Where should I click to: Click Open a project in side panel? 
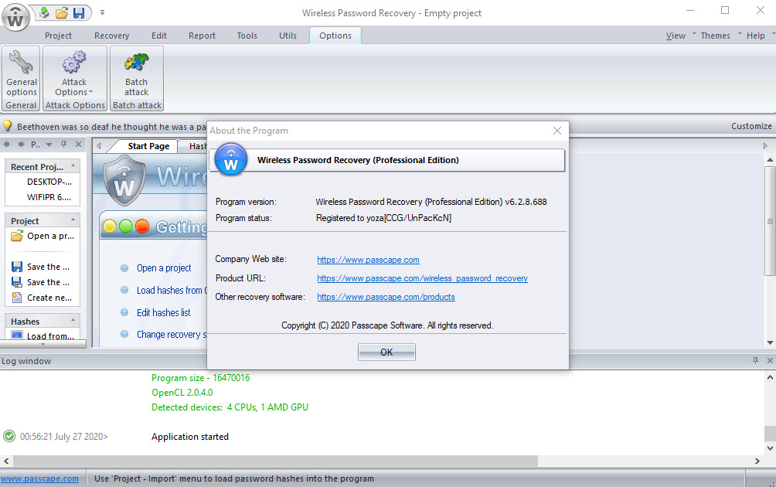pos(43,236)
